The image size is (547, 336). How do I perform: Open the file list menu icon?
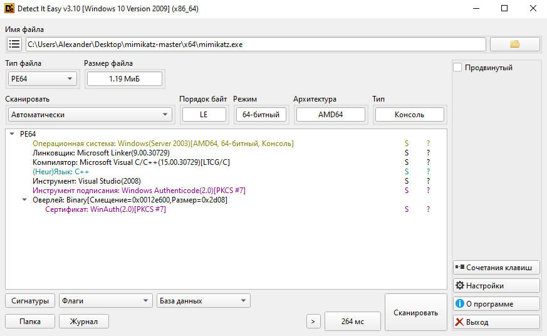(x=14, y=45)
